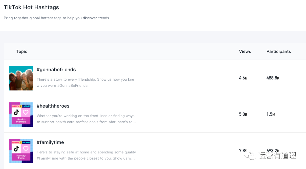The width and height of the screenshot is (306, 169).
Task: Click the 488.8K participants value
Action: [x=273, y=78]
